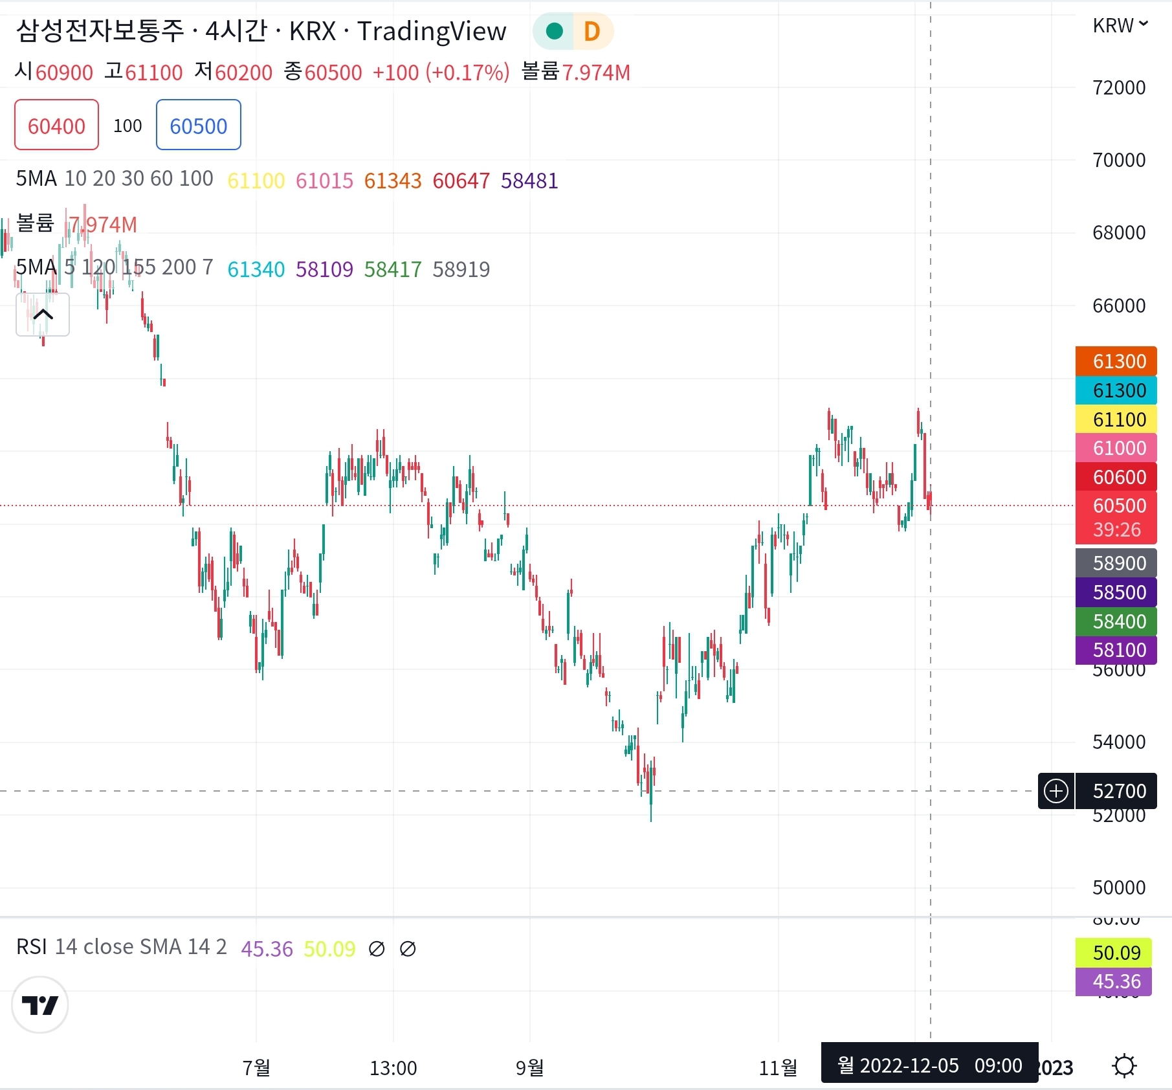Click the RSI SMA value 50.09 in legend

click(x=329, y=949)
